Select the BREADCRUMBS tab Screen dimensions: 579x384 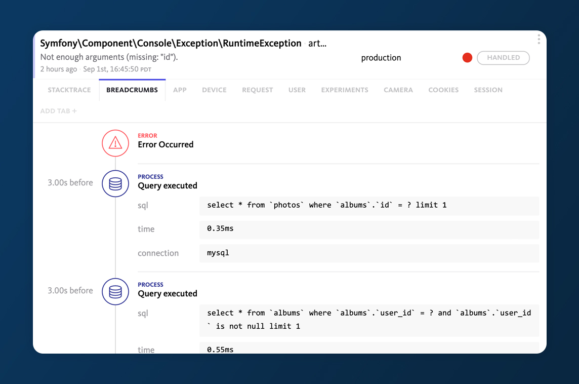(x=132, y=90)
